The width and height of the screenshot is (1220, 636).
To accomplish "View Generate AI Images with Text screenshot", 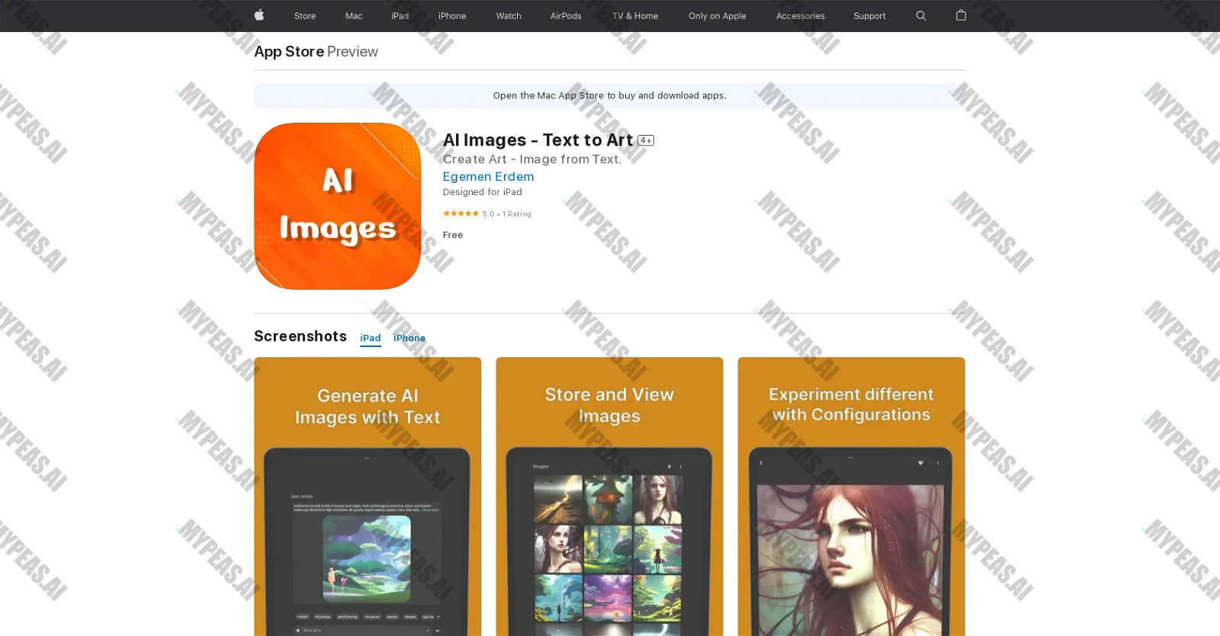I will (368, 496).
